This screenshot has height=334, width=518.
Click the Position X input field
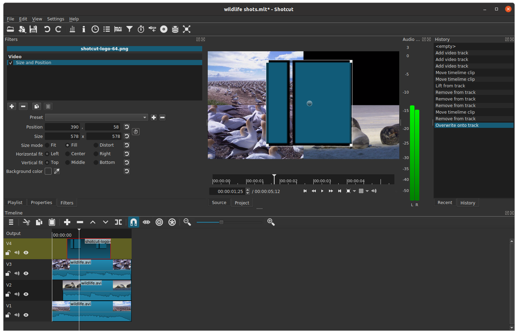click(63, 127)
